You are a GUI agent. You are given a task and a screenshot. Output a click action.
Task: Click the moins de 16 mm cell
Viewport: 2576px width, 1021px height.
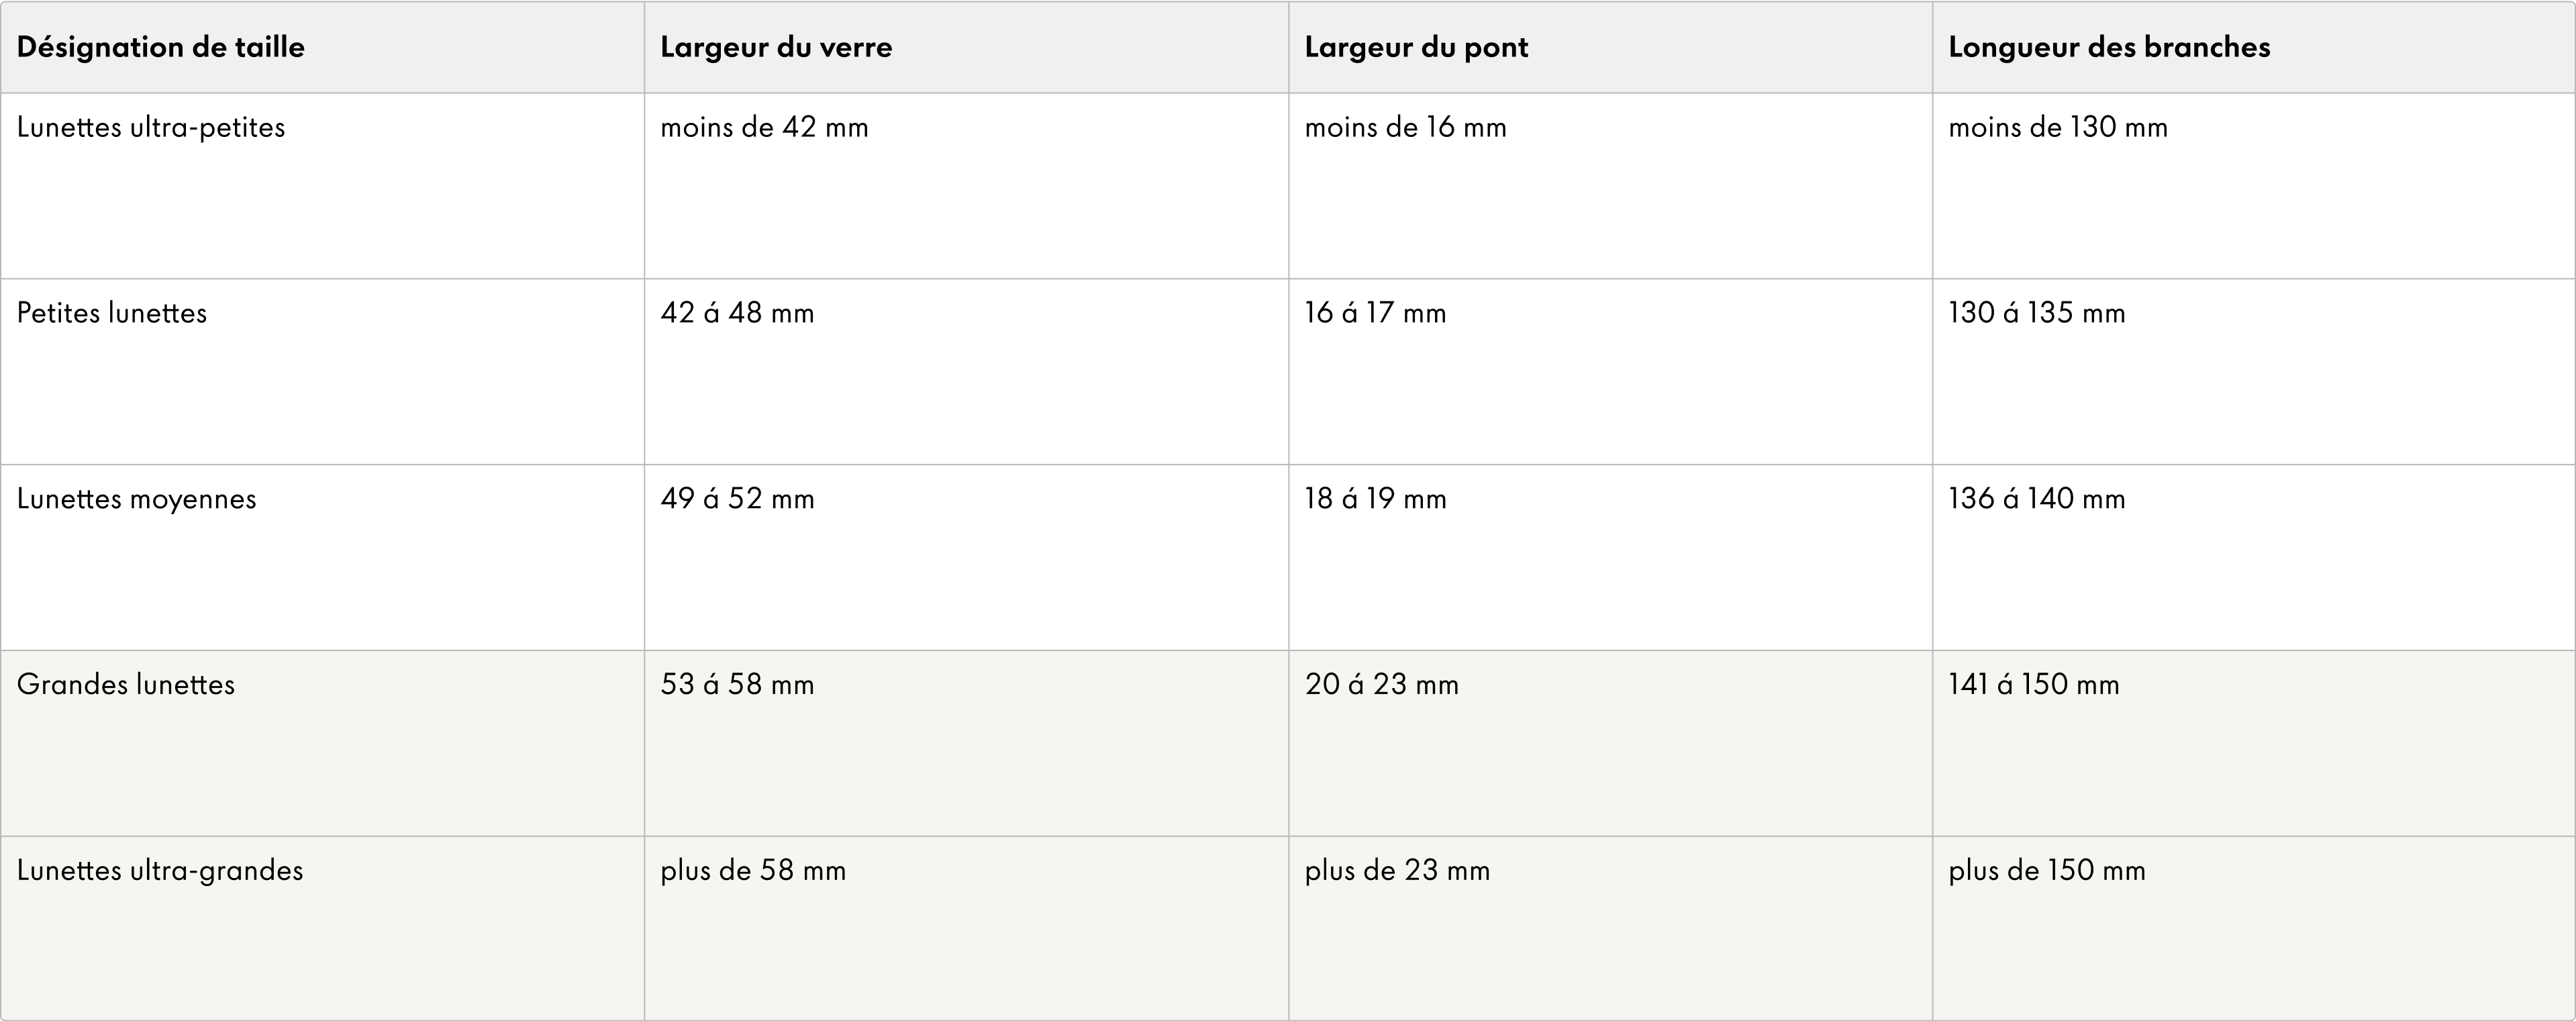[1405, 127]
